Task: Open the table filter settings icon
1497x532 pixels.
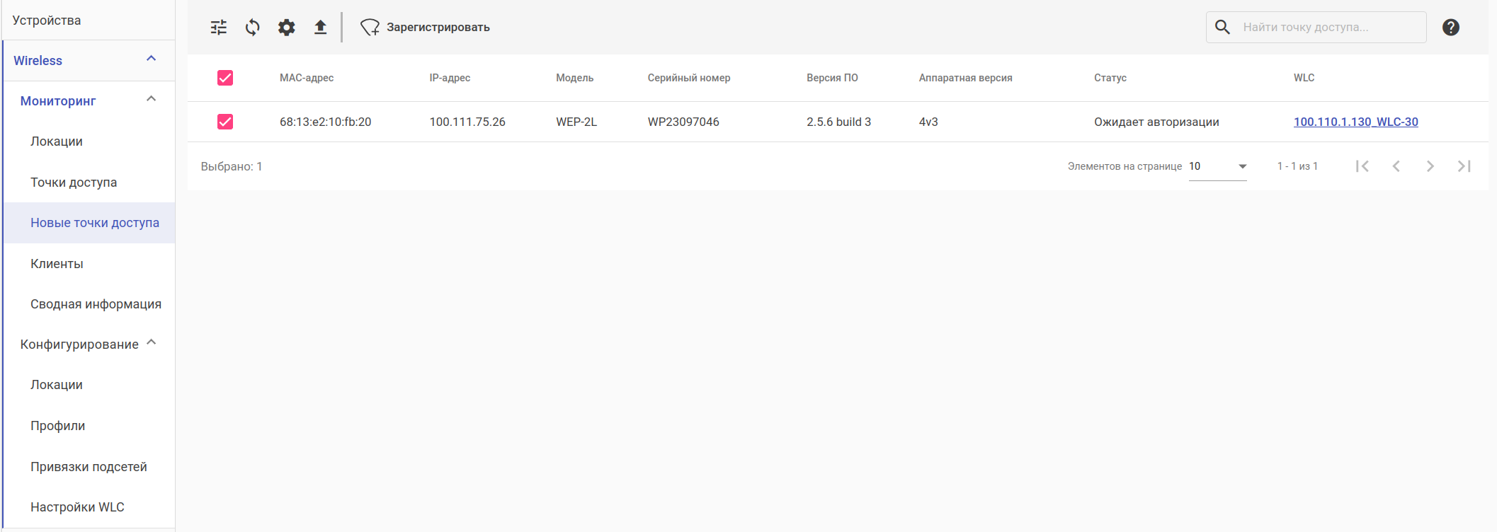Action: pyautogui.click(x=219, y=28)
